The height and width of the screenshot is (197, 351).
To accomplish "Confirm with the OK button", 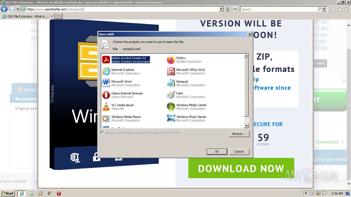I will pyautogui.click(x=217, y=152).
